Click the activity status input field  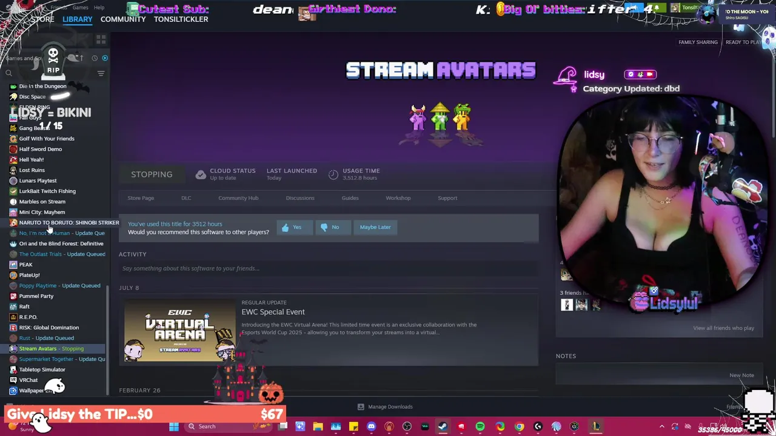(328, 268)
